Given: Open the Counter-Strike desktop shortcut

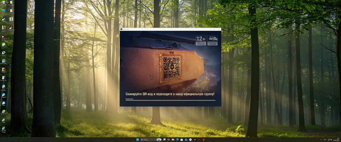Looking at the screenshot, I should [4, 78].
